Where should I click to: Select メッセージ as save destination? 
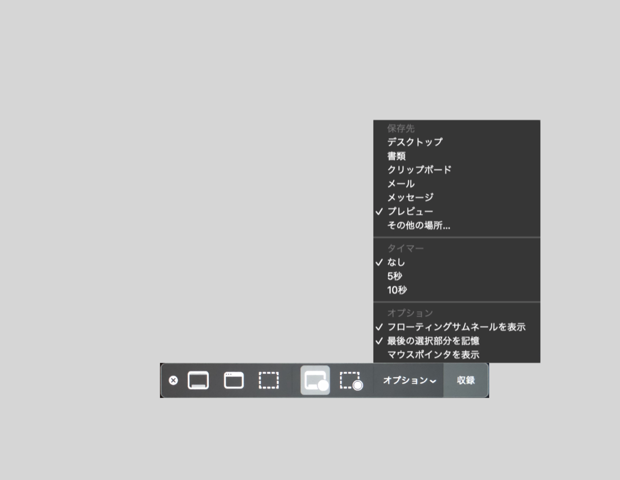coord(411,197)
